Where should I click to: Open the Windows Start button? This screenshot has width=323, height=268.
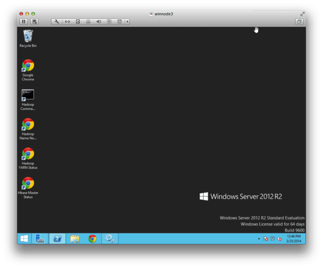click(x=24, y=239)
